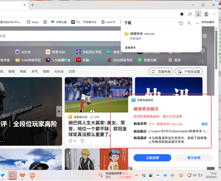Like the Mbappé article thumbs-up
Image resolution: width=221 pixels, height=181 pixels.
[x=70, y=141]
